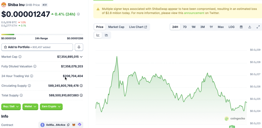
Task: Click the Market Cap info icon
Action: [20, 57]
